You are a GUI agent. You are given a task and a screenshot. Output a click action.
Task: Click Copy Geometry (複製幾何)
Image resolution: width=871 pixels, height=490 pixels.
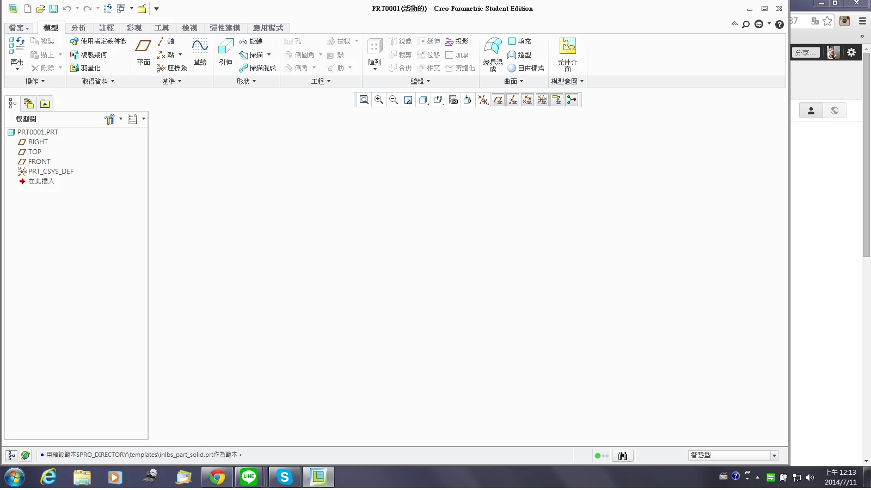[x=88, y=55]
